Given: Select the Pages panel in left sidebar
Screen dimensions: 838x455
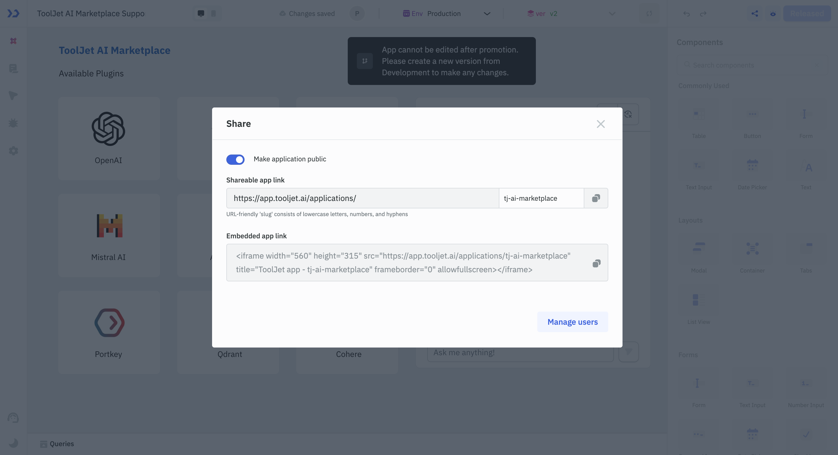Looking at the screenshot, I should pos(14,69).
